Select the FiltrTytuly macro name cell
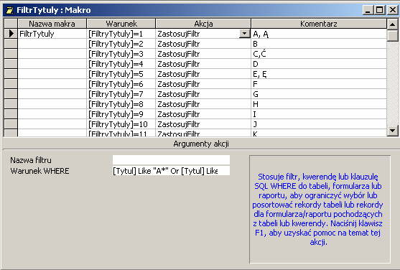Image resolution: width=400 pixels, height=270 pixels. pyautogui.click(x=52, y=34)
